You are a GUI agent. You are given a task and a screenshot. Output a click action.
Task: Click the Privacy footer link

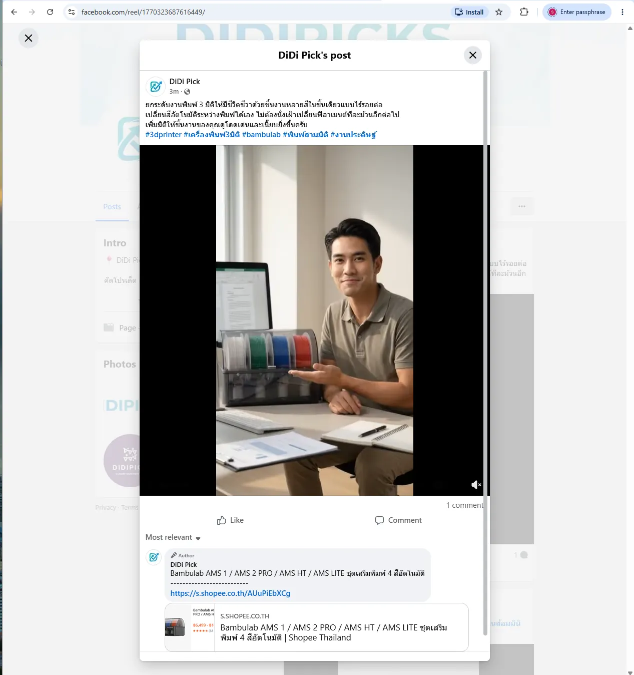(106, 508)
